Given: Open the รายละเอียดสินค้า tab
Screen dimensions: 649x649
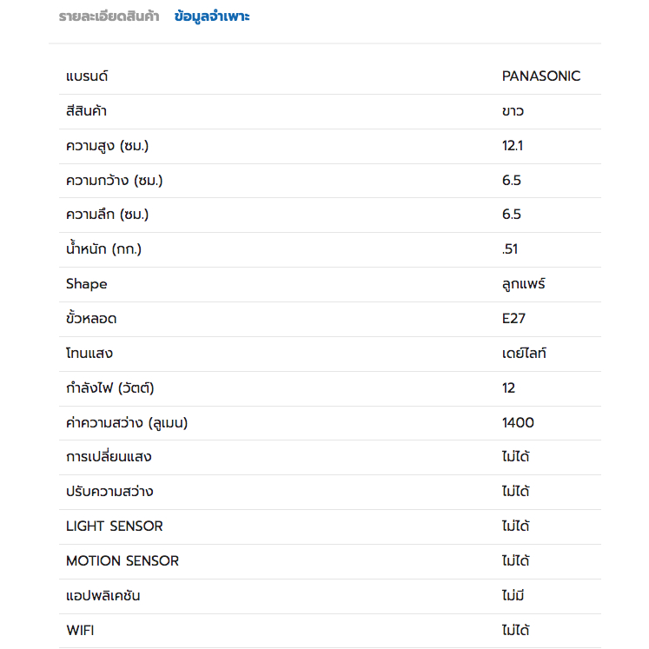Looking at the screenshot, I should click(x=109, y=17).
